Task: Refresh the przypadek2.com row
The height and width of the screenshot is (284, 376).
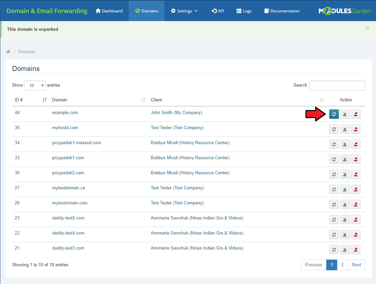Action: click(x=334, y=174)
